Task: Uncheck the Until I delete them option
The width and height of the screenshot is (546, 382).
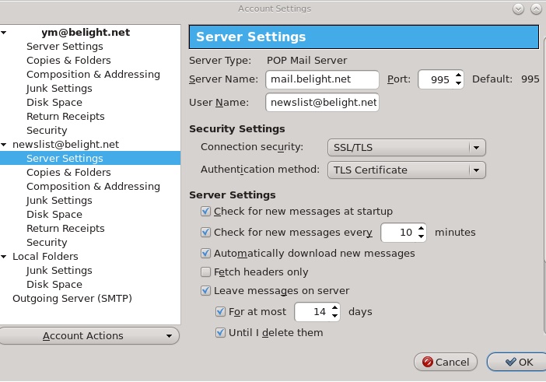Action: tap(221, 333)
